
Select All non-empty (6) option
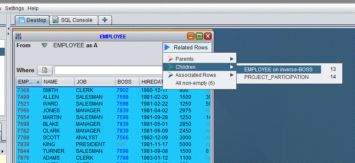(x=195, y=83)
